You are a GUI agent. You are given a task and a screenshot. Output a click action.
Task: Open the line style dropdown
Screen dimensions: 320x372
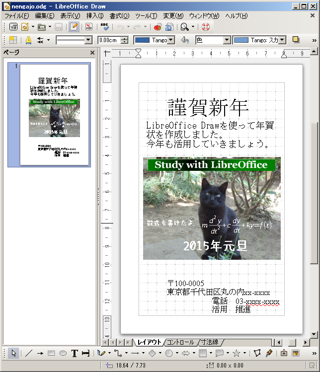(88, 40)
